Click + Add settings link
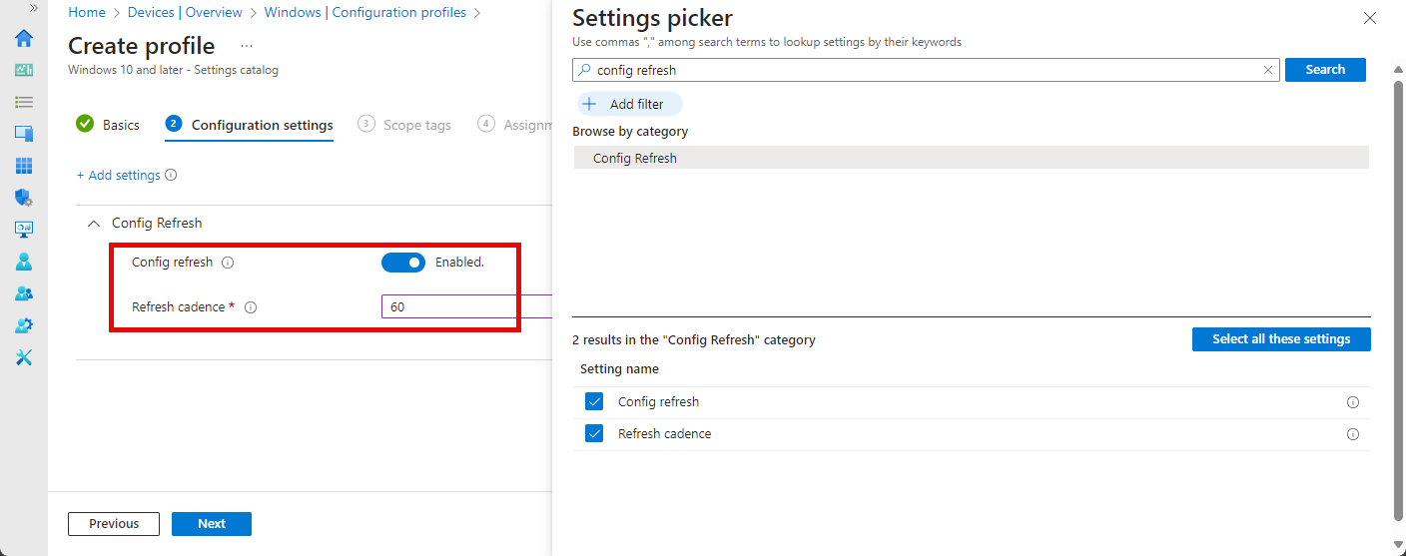The width and height of the screenshot is (1406, 556). pos(119,175)
